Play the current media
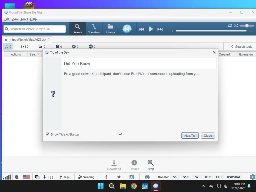 pyautogui.click(x=151, y=29)
